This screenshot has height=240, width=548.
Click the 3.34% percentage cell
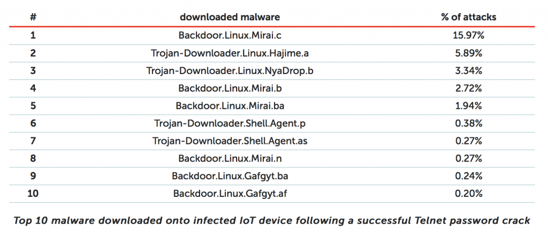click(x=468, y=70)
